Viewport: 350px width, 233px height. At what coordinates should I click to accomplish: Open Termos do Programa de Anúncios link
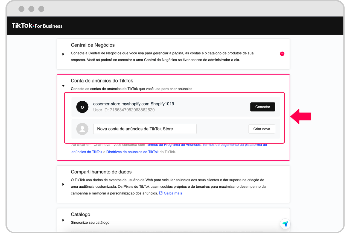coord(173,145)
